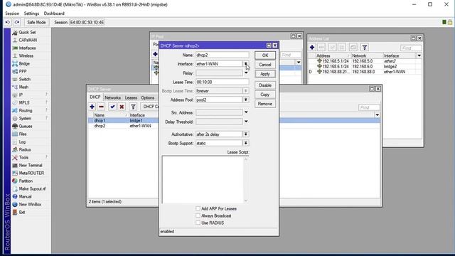Open MetaROUTER in the sidebar

[x=31, y=174]
